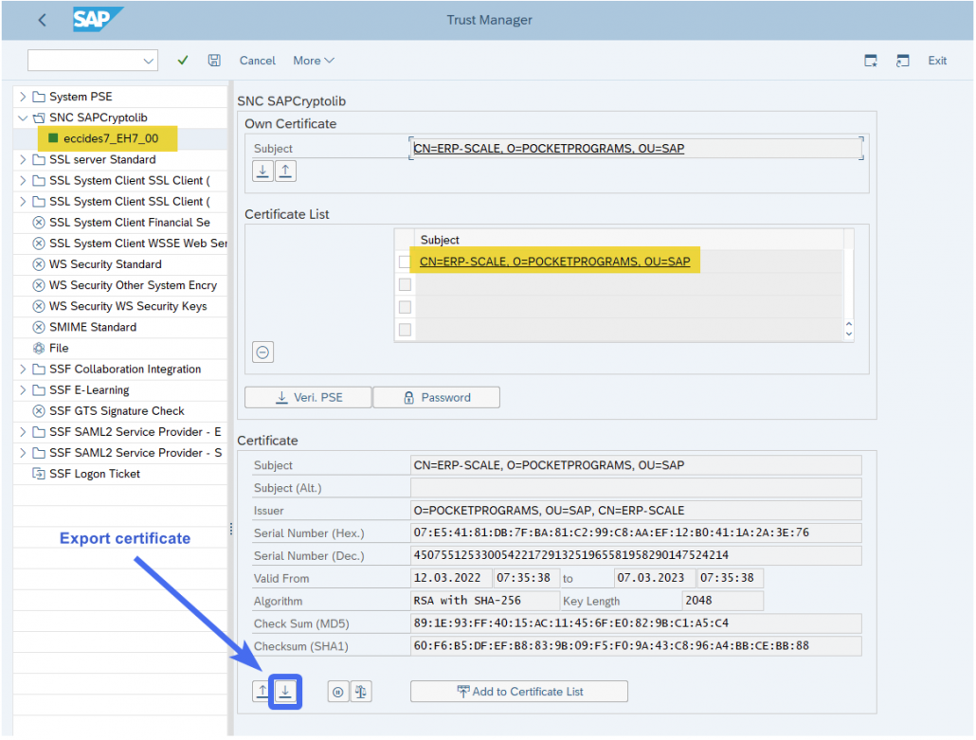Viewport: 976px width, 740px height.
Task: Check the CN=ERP-SCALE certificate row checkbox
Action: click(404, 262)
